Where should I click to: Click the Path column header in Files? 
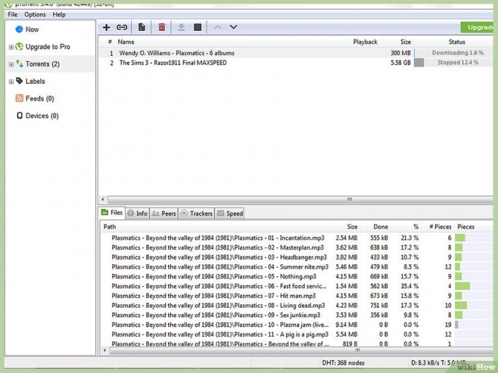(110, 226)
